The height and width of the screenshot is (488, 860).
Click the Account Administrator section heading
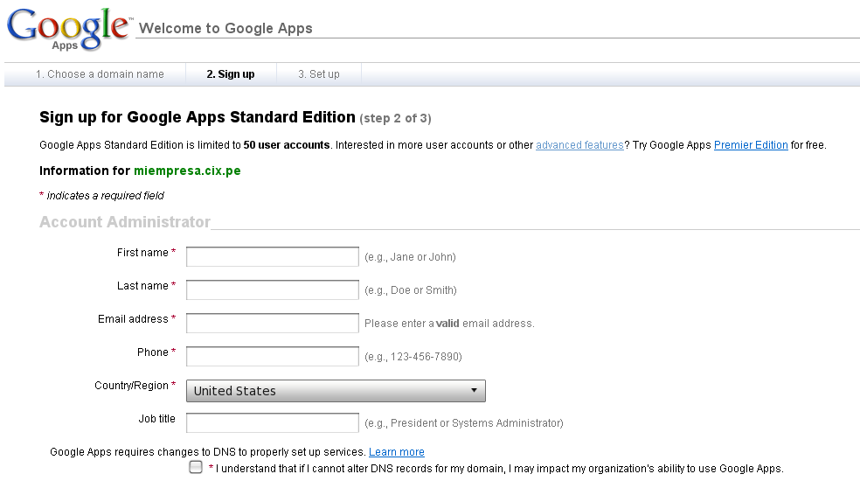[125, 222]
